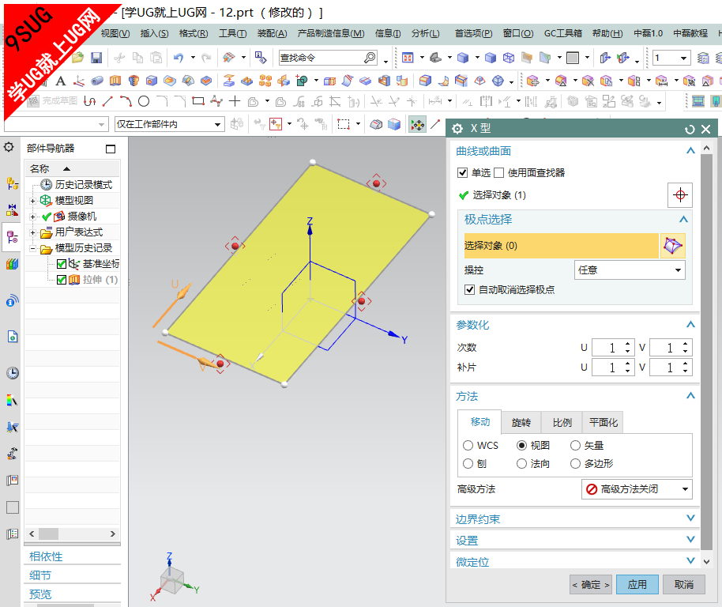Click the magnifier icon beside 查找命令
The height and width of the screenshot is (607, 722).
pos(369,58)
